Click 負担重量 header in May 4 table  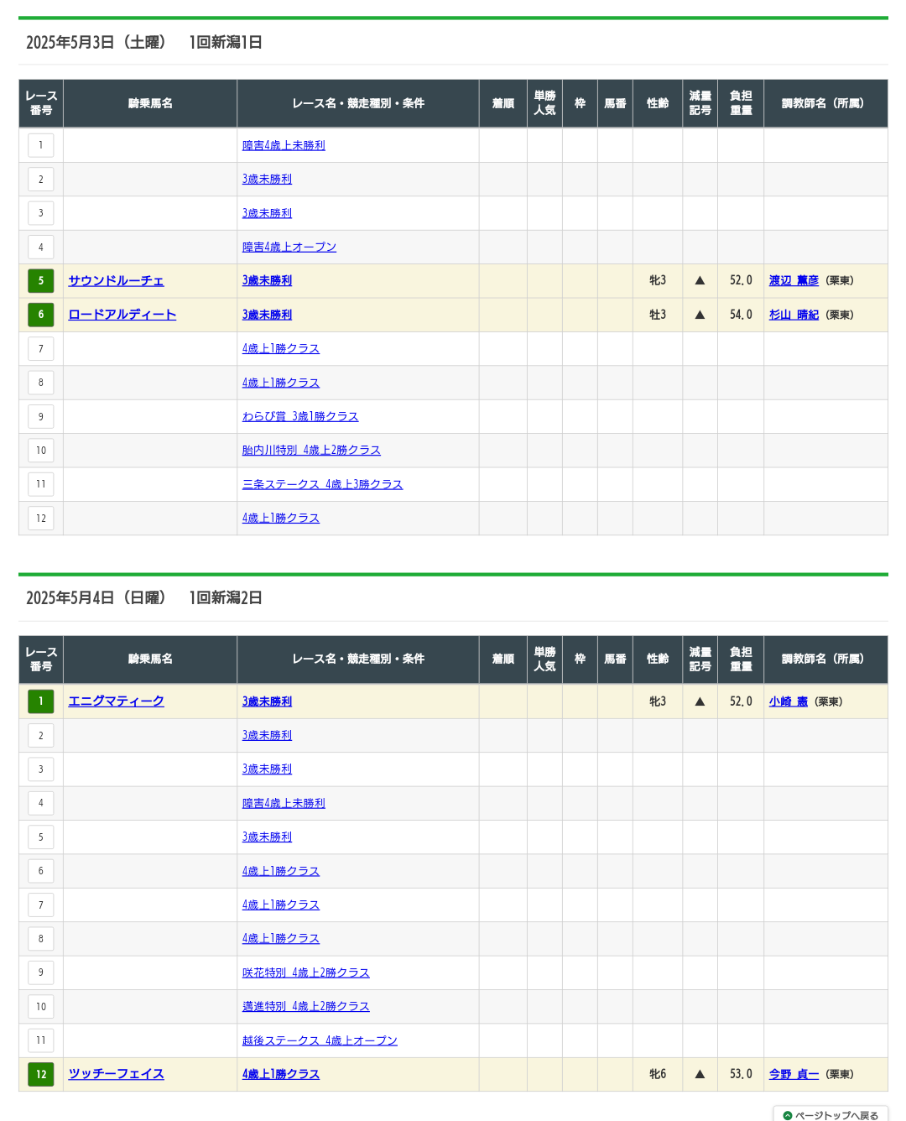pyautogui.click(x=741, y=659)
